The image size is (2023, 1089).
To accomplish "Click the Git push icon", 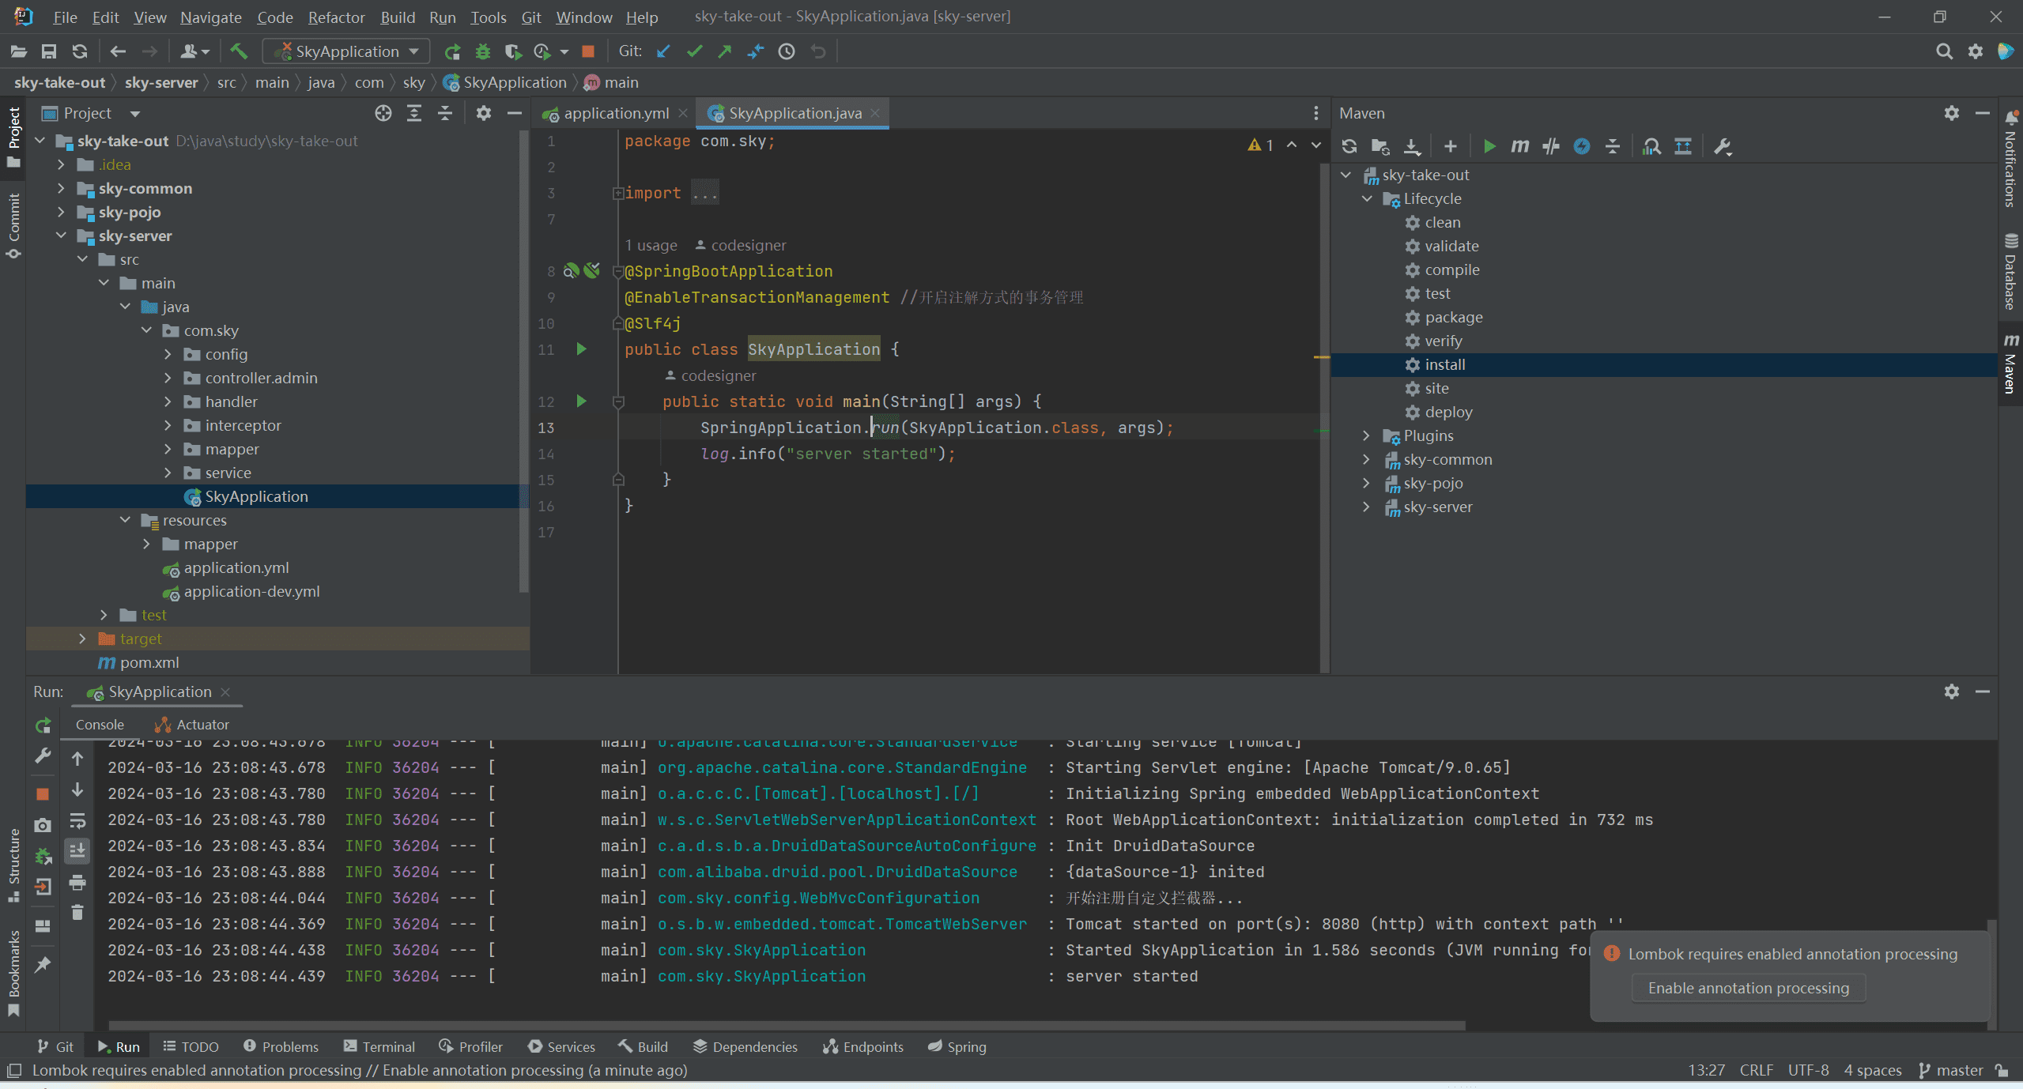I will pyautogui.click(x=724, y=54).
